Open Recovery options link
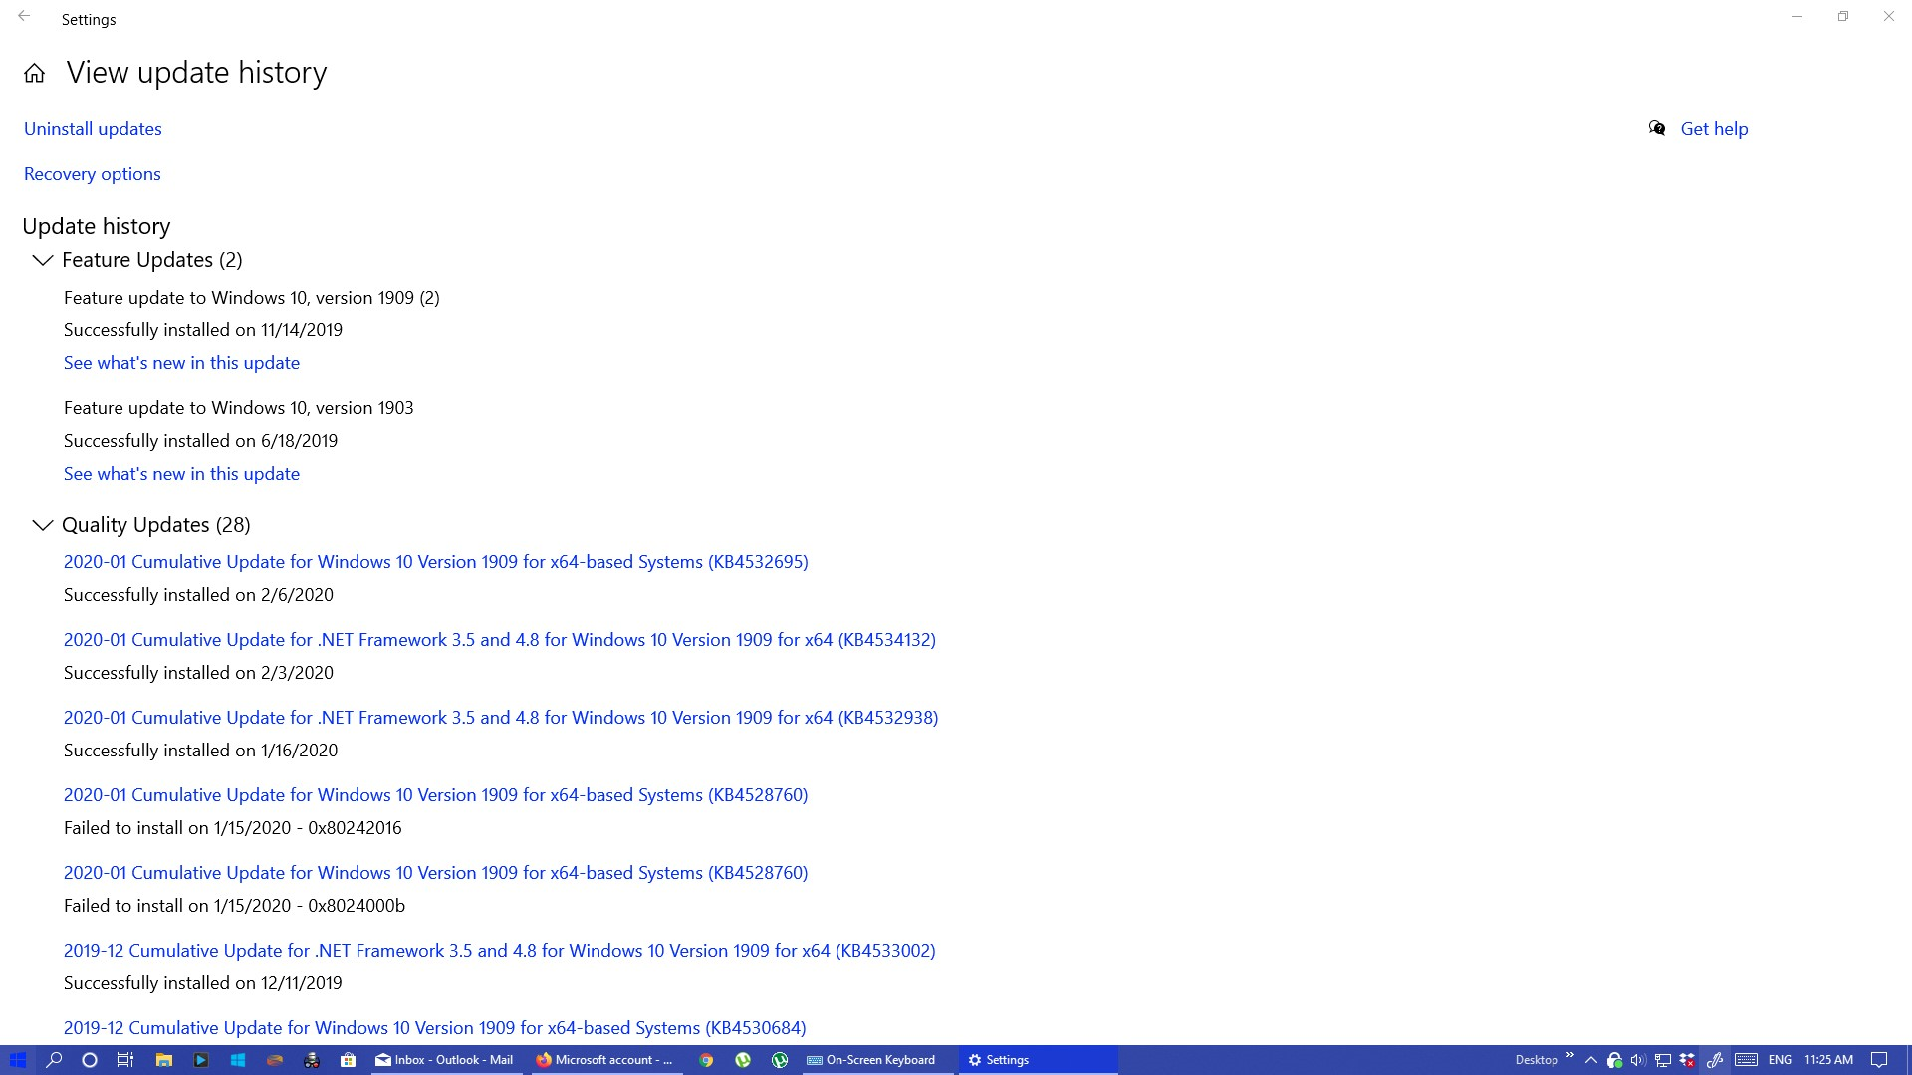The image size is (1912, 1075). 93,174
